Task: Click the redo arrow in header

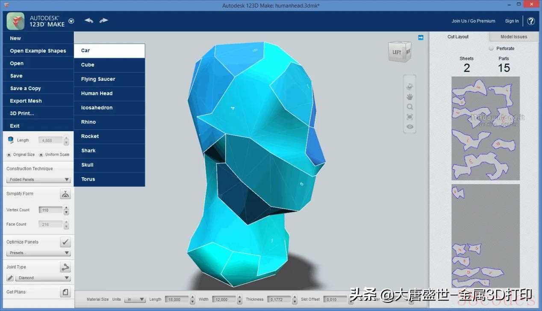Action: point(103,21)
